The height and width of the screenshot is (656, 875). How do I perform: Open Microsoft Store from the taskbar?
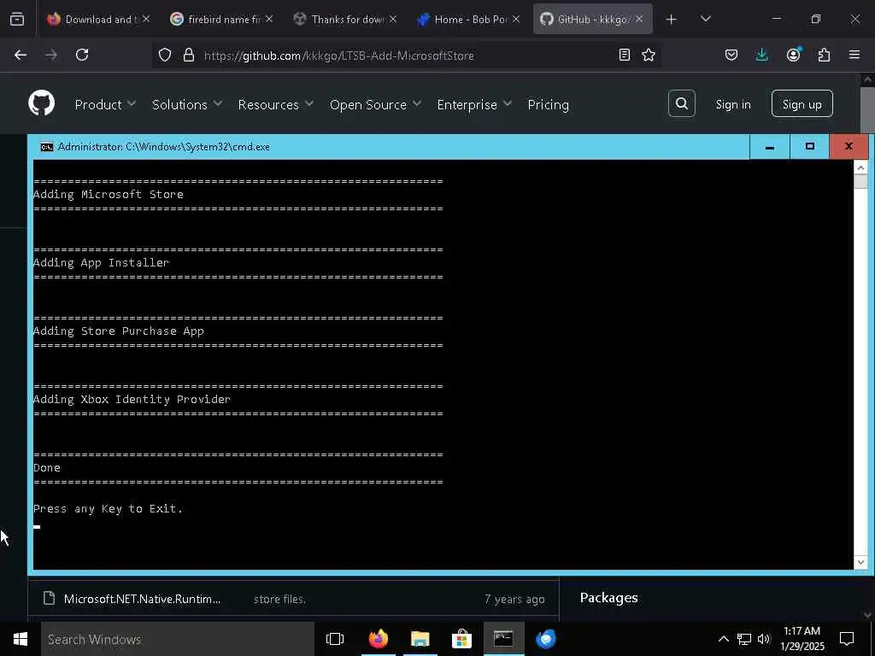pyautogui.click(x=461, y=639)
